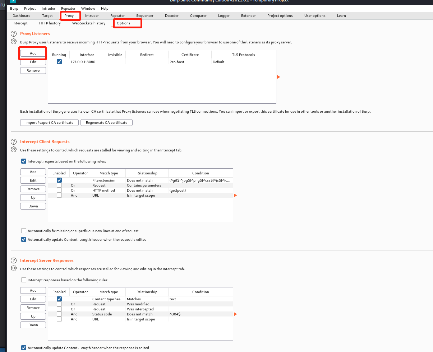
Task: Enable Was intercepted response rule checkbox
Action: point(59,309)
